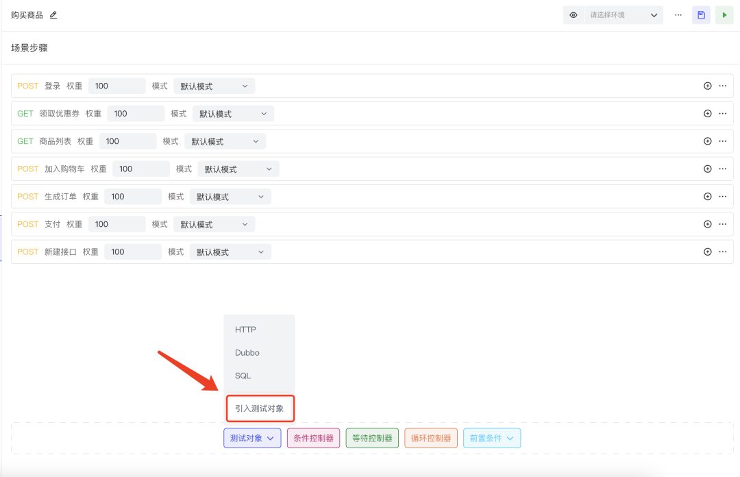Image resolution: width=740 pixels, height=477 pixels.
Task: Click the weight field of 商品列表 step
Action: click(x=128, y=141)
